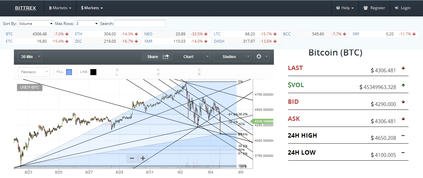This screenshot has width=423, height=178.
Task: Zoom out chart with minus button
Action: click(x=132, y=158)
